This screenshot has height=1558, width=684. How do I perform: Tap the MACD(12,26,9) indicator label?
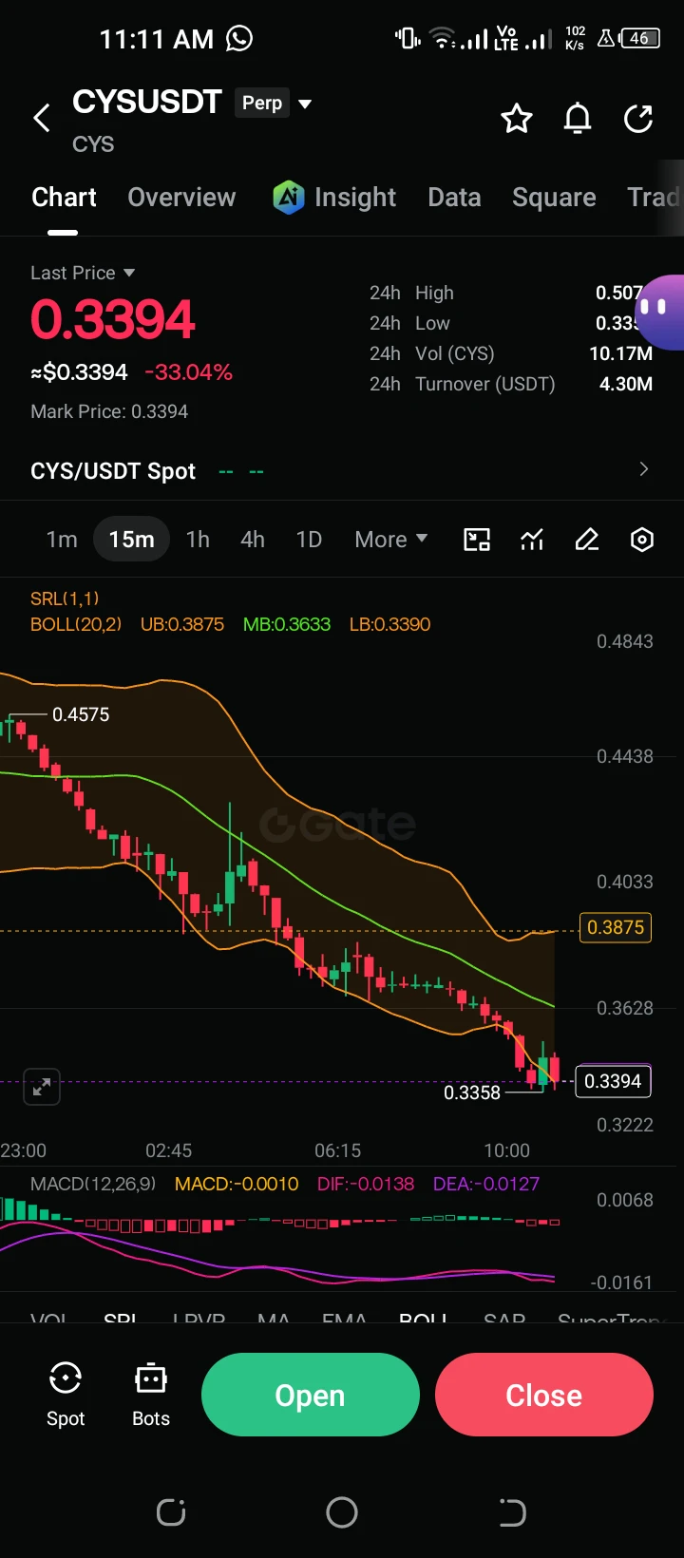93,1184
